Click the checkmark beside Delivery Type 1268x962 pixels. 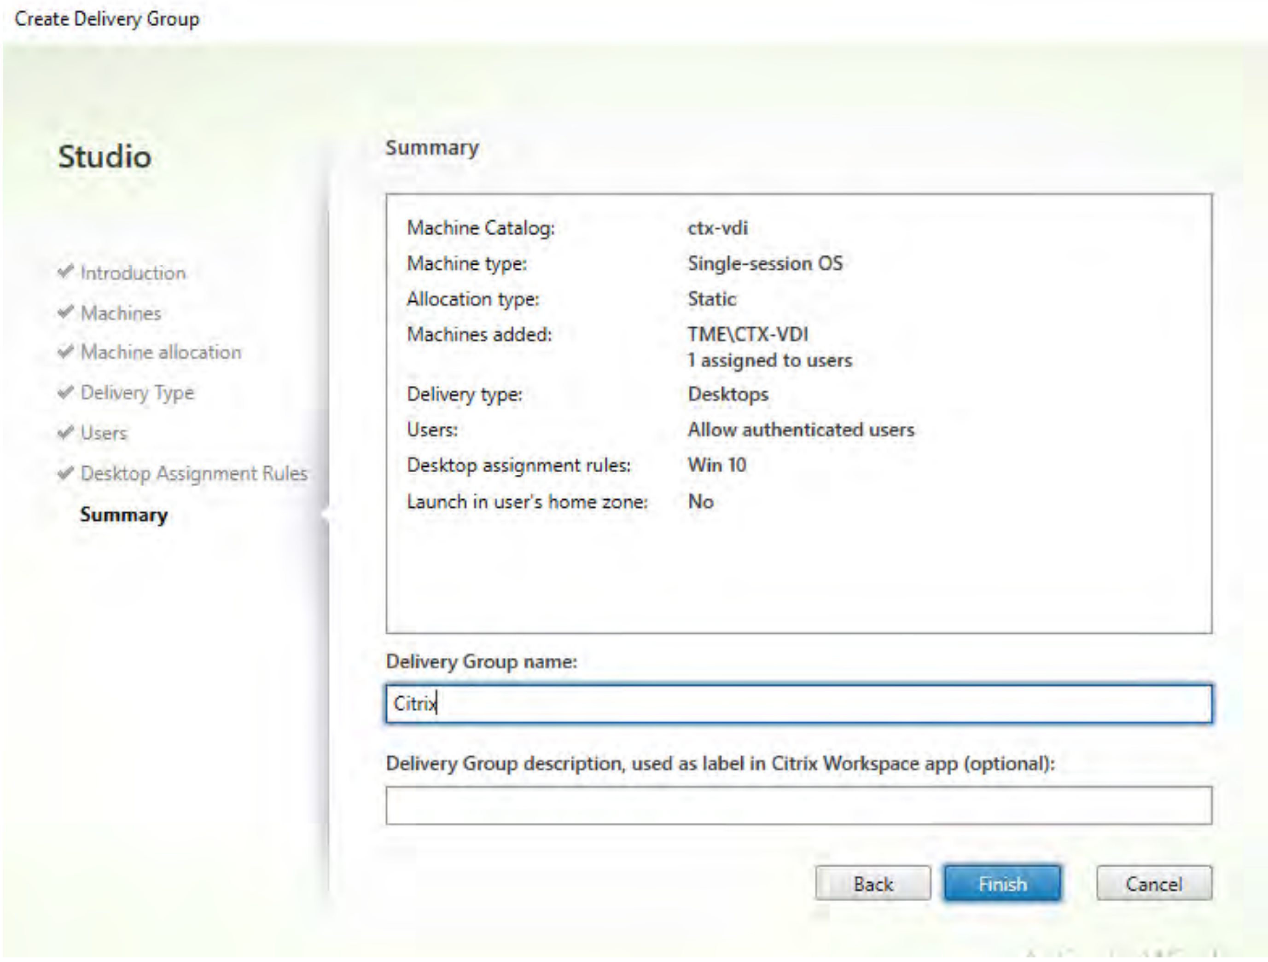click(x=66, y=393)
